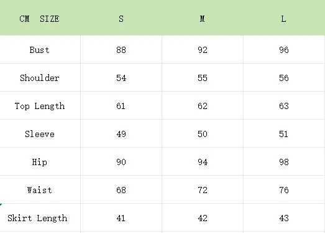Viewport: 325px width, 233px height.
Task: Select the Skirt Length label cell
Action: [40, 217]
